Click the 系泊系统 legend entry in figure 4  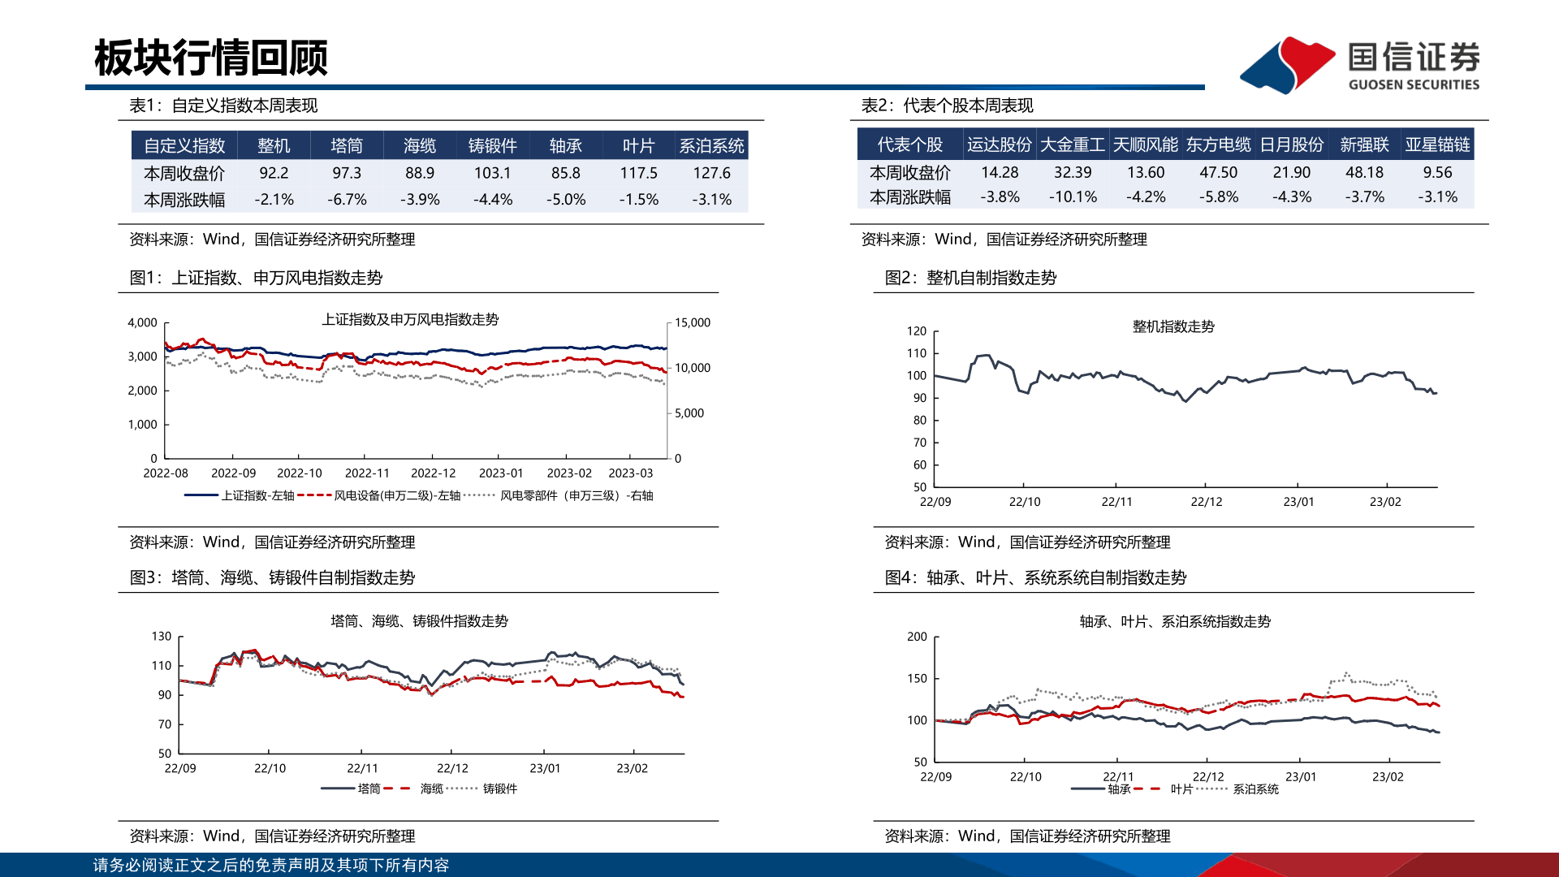pyautogui.click(x=1237, y=789)
